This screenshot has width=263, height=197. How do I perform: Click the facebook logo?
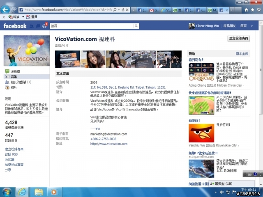[x=15, y=26]
